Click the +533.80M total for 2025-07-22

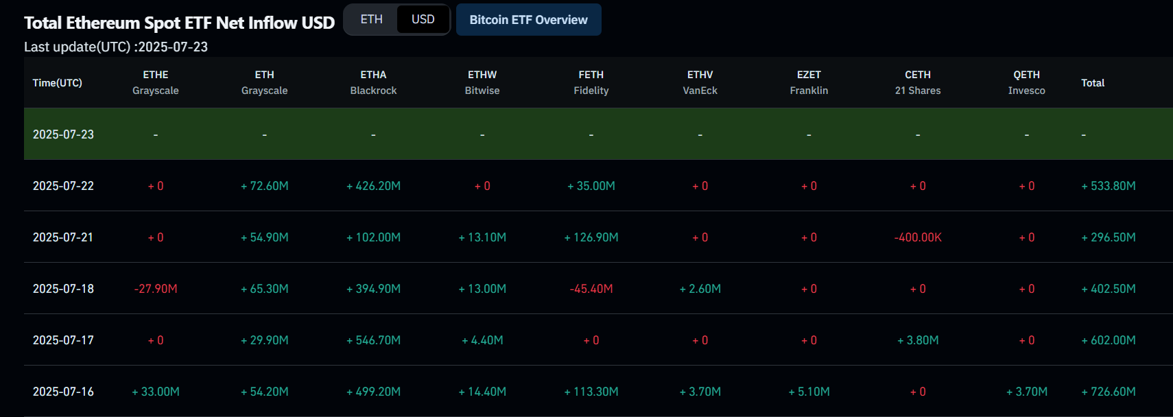pos(1109,186)
